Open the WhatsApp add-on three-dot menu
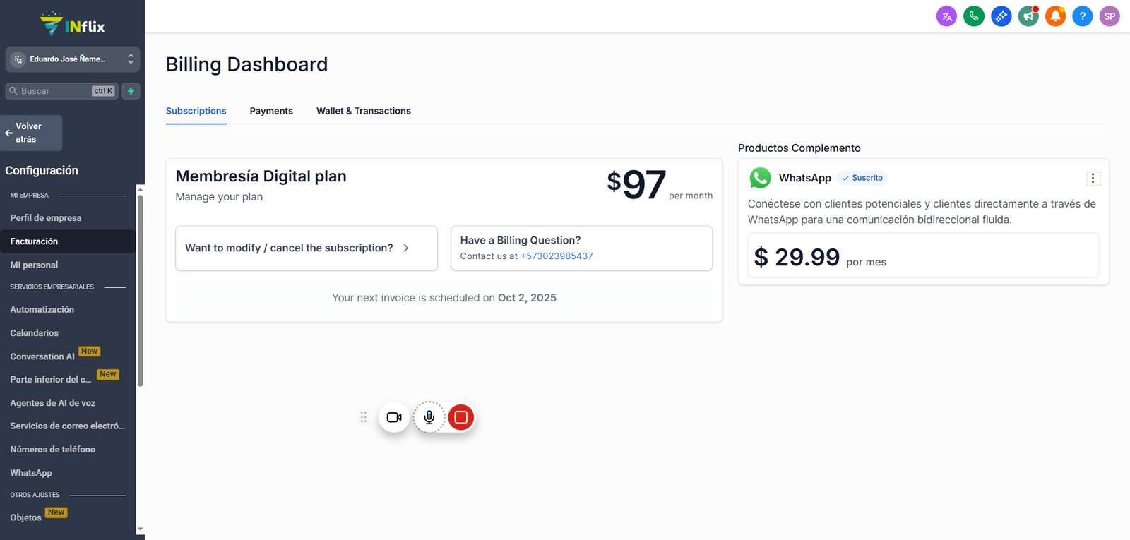The width and height of the screenshot is (1130, 540). [1093, 179]
